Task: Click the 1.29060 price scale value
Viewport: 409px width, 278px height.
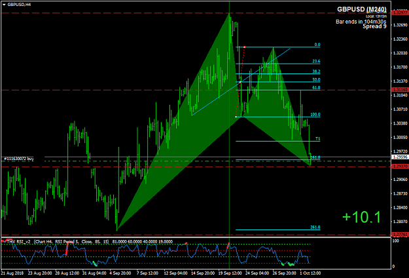Action: pos(400,180)
